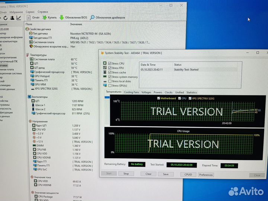Viewport: 268px width, 201px height.
Task: Click the Refresh icon in AIDA64 toolbar
Action: (x=6, y=18)
